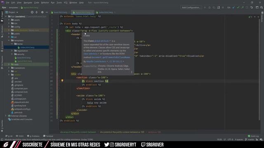Open the Help menu
Viewport: 264px width, 148px height.
81,3
